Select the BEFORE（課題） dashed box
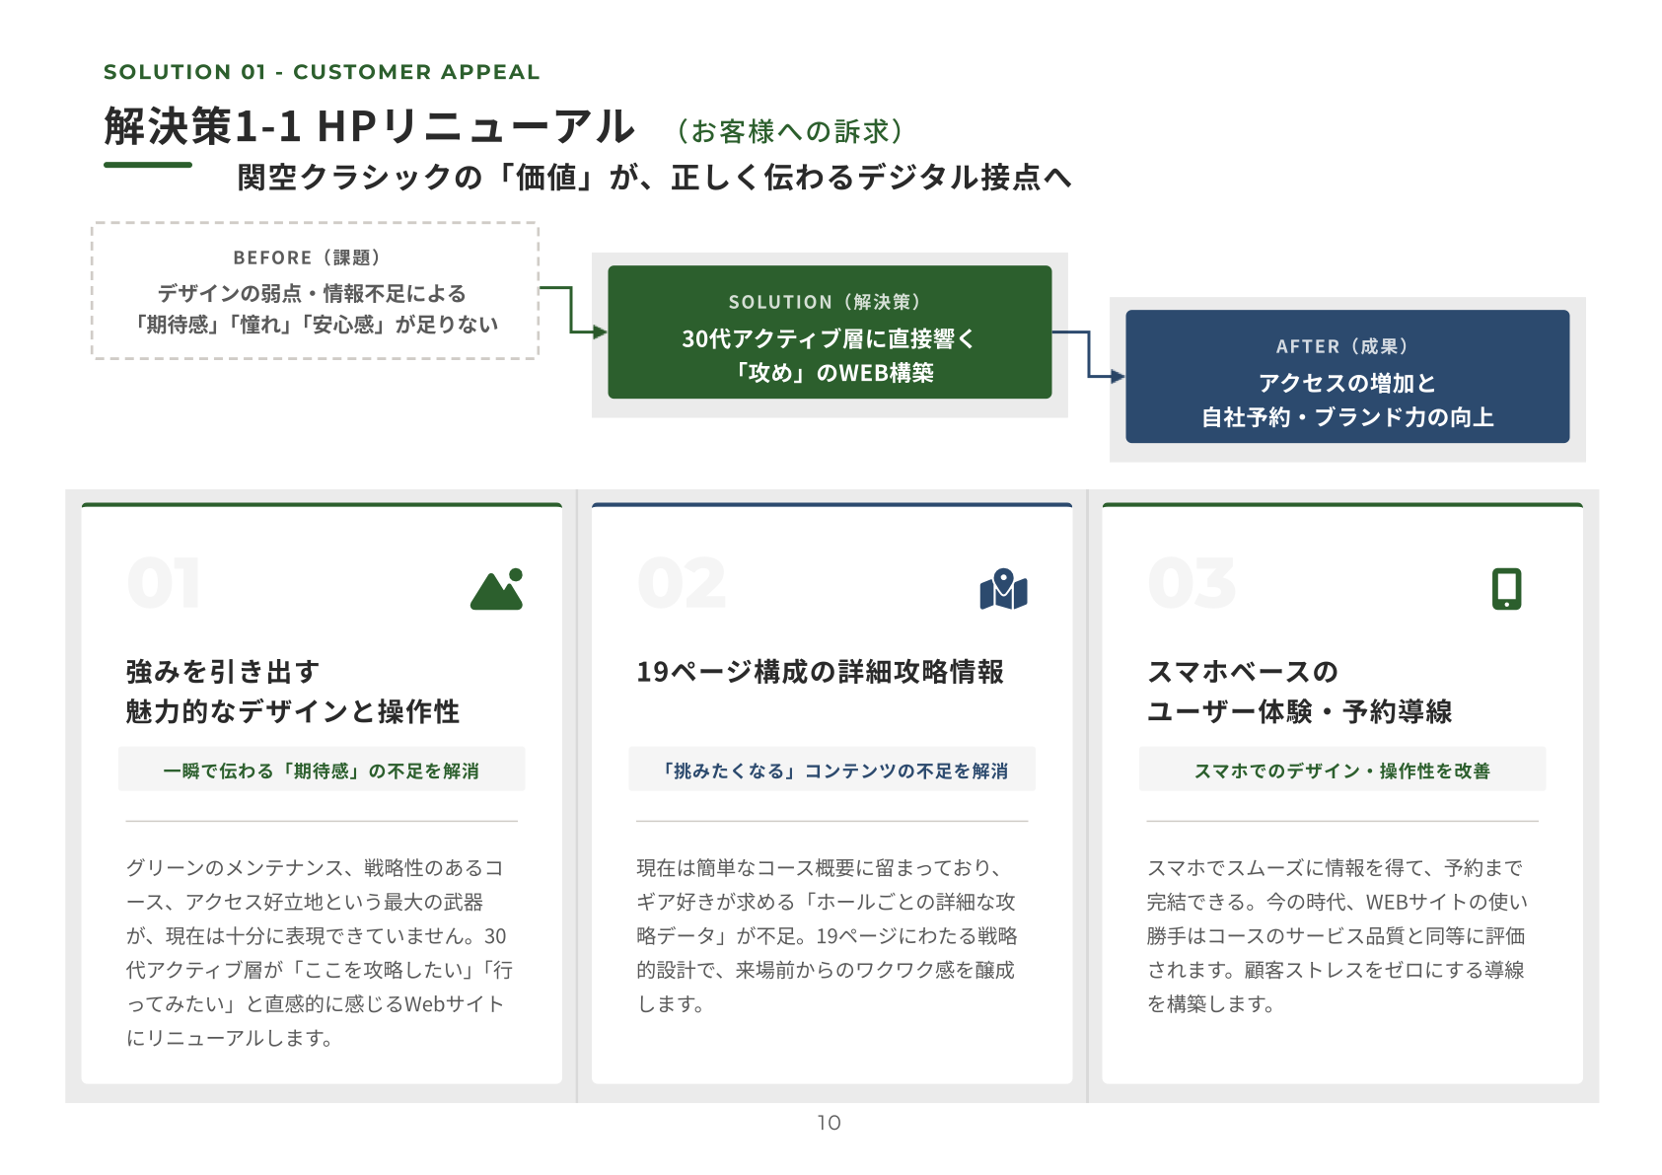Image resolution: width=1662 pixels, height=1175 pixels. pos(316,290)
